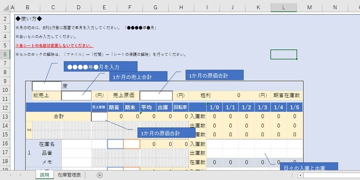Click the white year-month input cell before 度

click(x=47, y=86)
